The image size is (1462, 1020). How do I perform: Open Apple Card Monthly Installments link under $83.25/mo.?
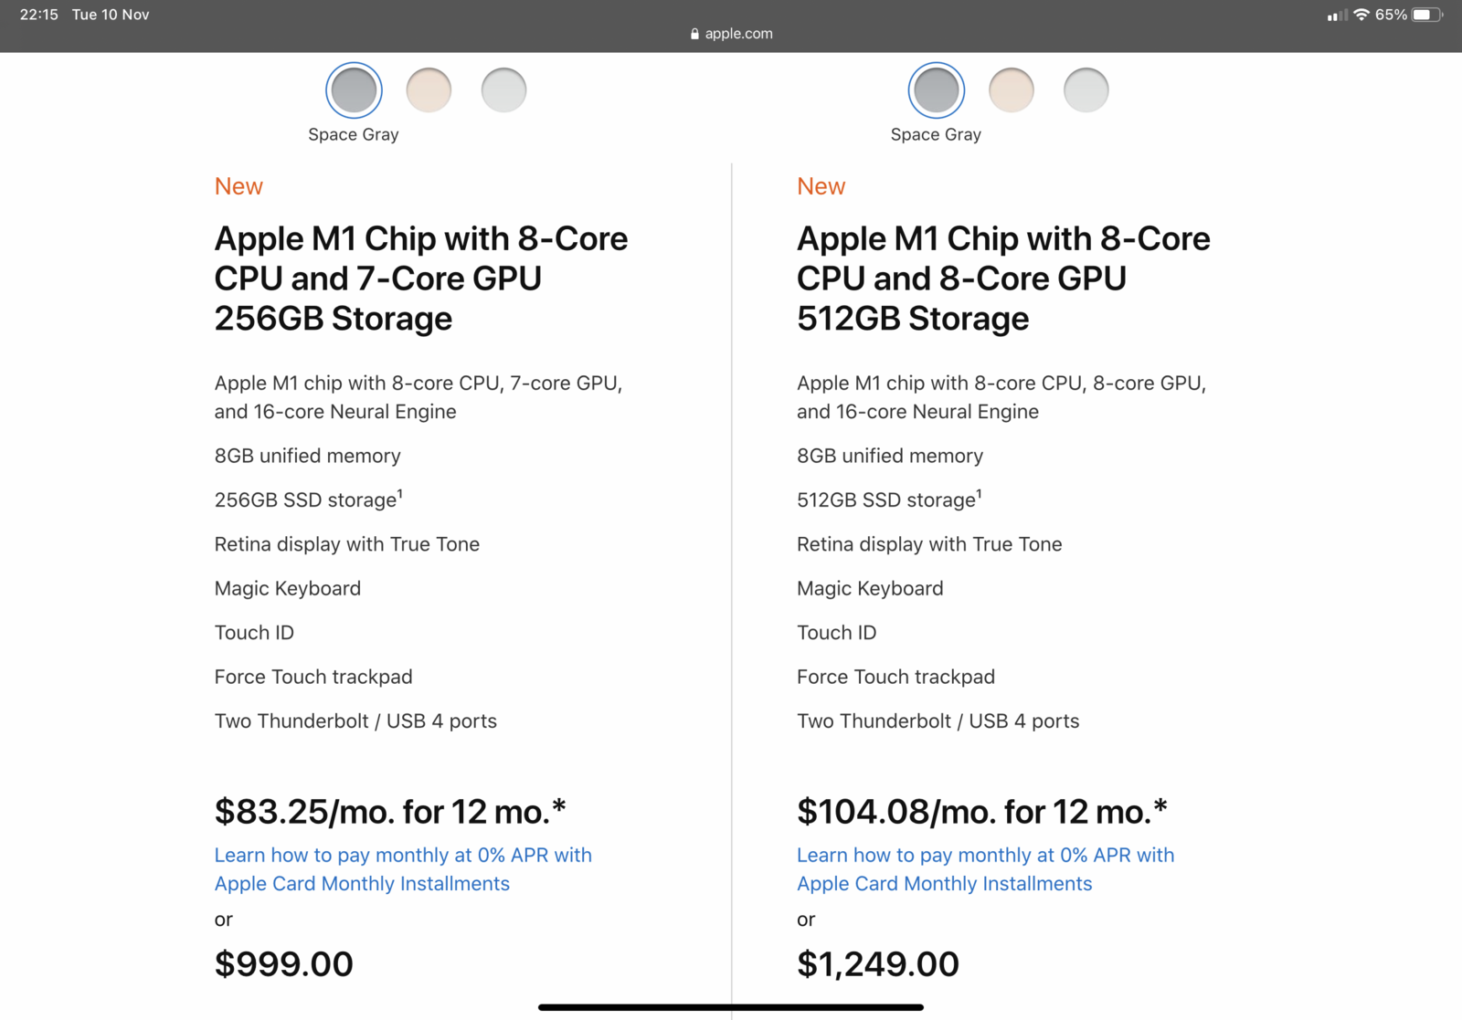point(403,869)
